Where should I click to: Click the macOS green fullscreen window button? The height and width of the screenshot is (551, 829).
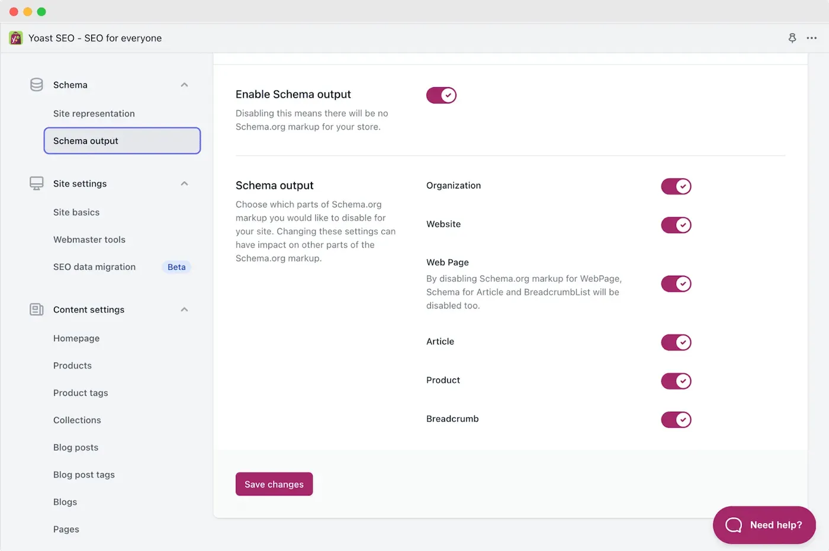pyautogui.click(x=41, y=12)
